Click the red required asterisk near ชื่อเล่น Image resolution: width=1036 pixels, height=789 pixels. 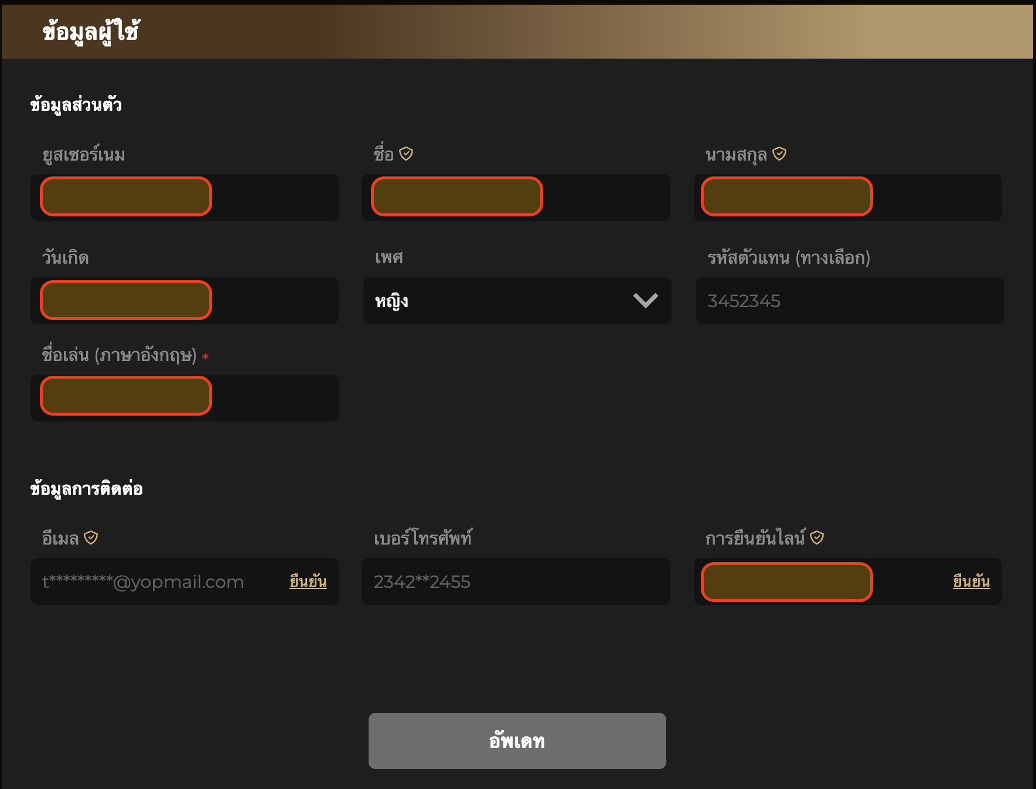click(205, 356)
